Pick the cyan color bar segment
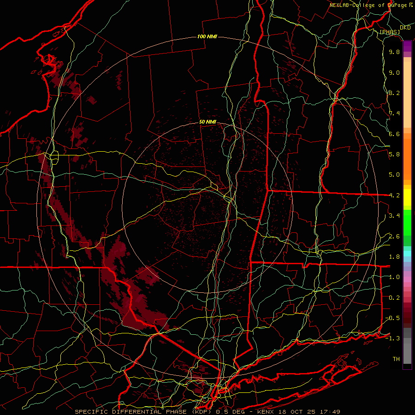Image resolution: width=415 pixels, height=415 pixels. [x=407, y=254]
